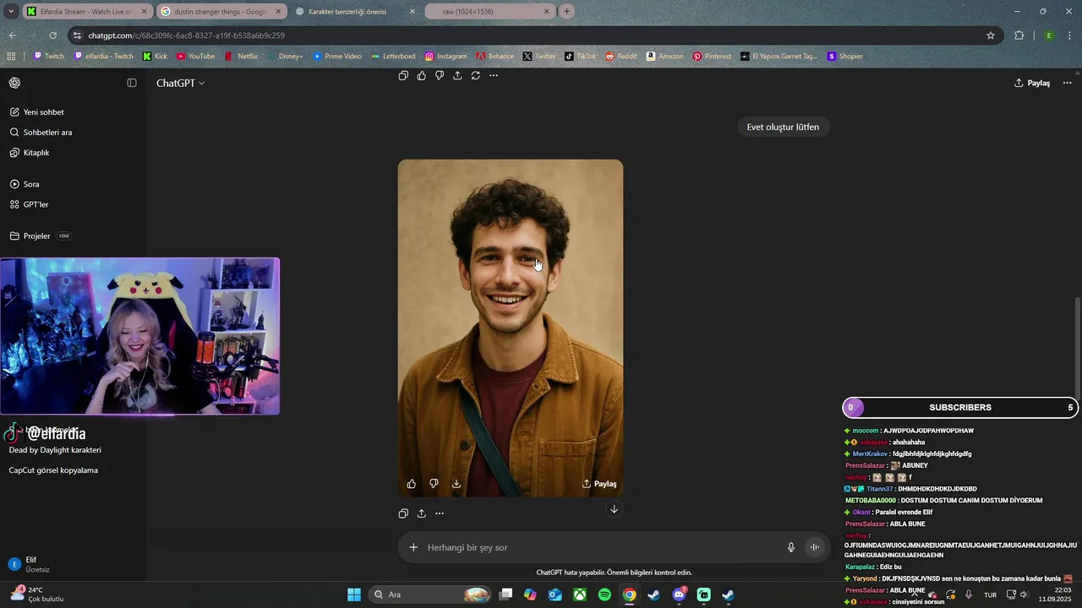Click the Windows taskbar Ara search box
The image size is (1082, 608).
[x=431, y=594]
